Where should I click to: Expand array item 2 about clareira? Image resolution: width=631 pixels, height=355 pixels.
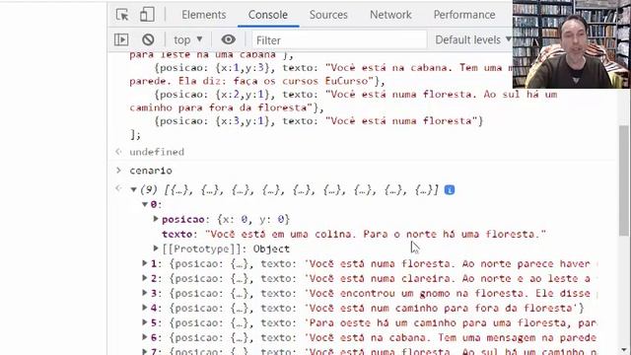(145, 278)
